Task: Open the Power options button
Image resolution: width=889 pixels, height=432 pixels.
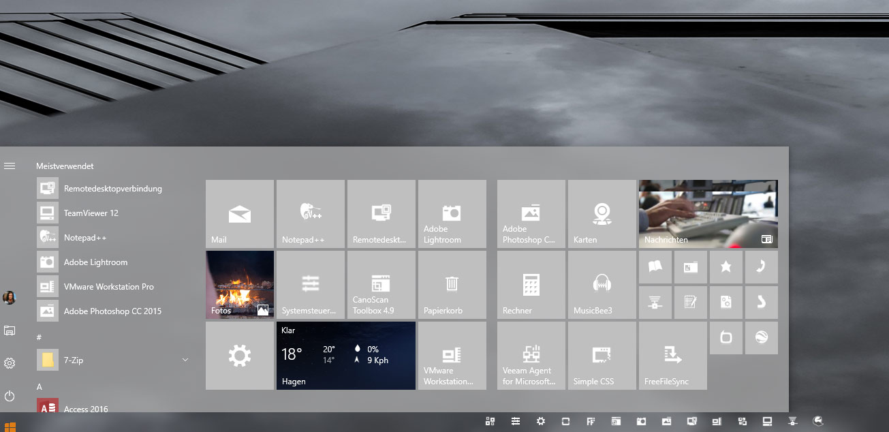Action: [x=10, y=396]
